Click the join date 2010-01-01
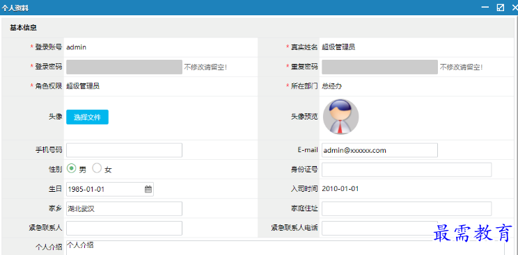This screenshot has height=255, width=518. pyautogui.click(x=340, y=189)
